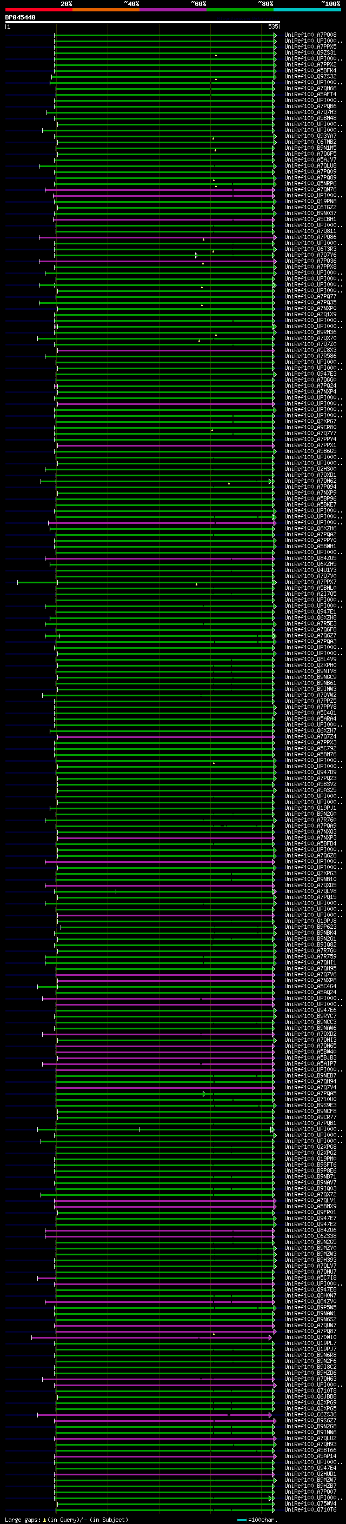Select the UniRef100_A7QLV8 label
The image size is (346, 1524).
click(x=310, y=891)
